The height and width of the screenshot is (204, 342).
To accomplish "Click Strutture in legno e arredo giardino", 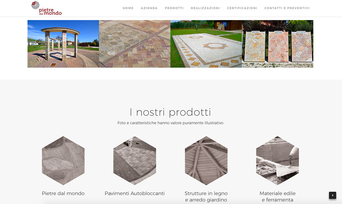I will [x=206, y=196].
